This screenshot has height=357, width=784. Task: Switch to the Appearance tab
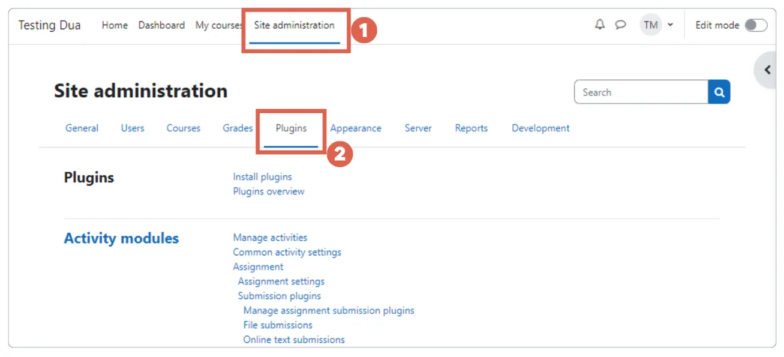coord(356,128)
